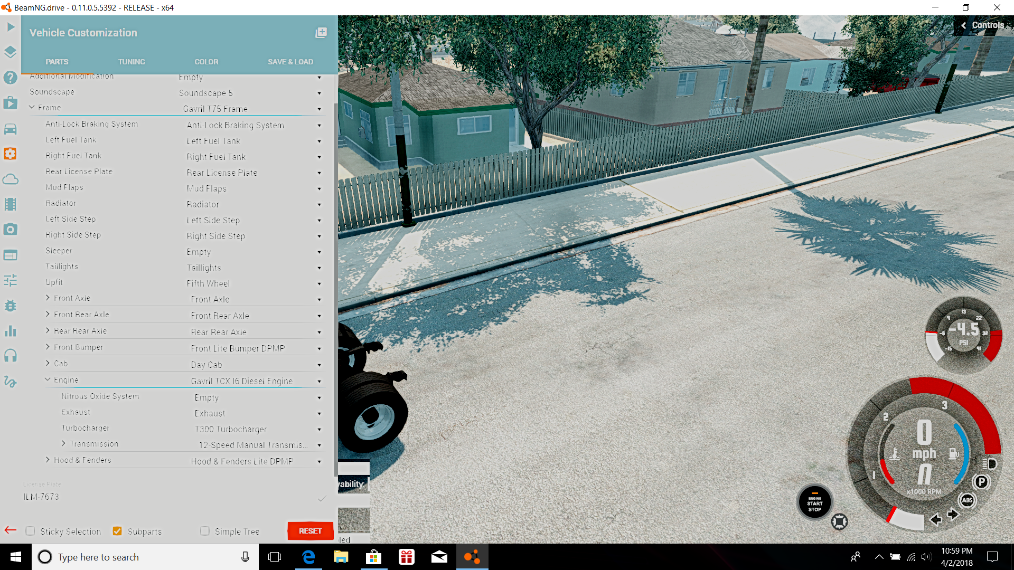The image size is (1014, 570).
Task: Click the parking brake P indicator
Action: [x=981, y=481]
